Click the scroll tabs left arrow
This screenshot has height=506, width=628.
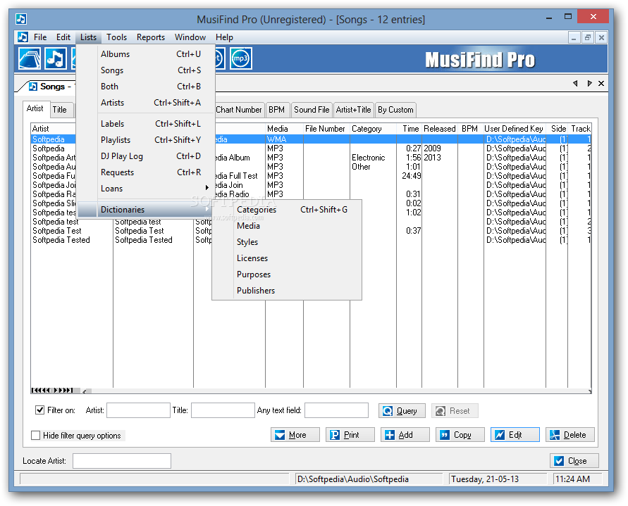pos(576,83)
